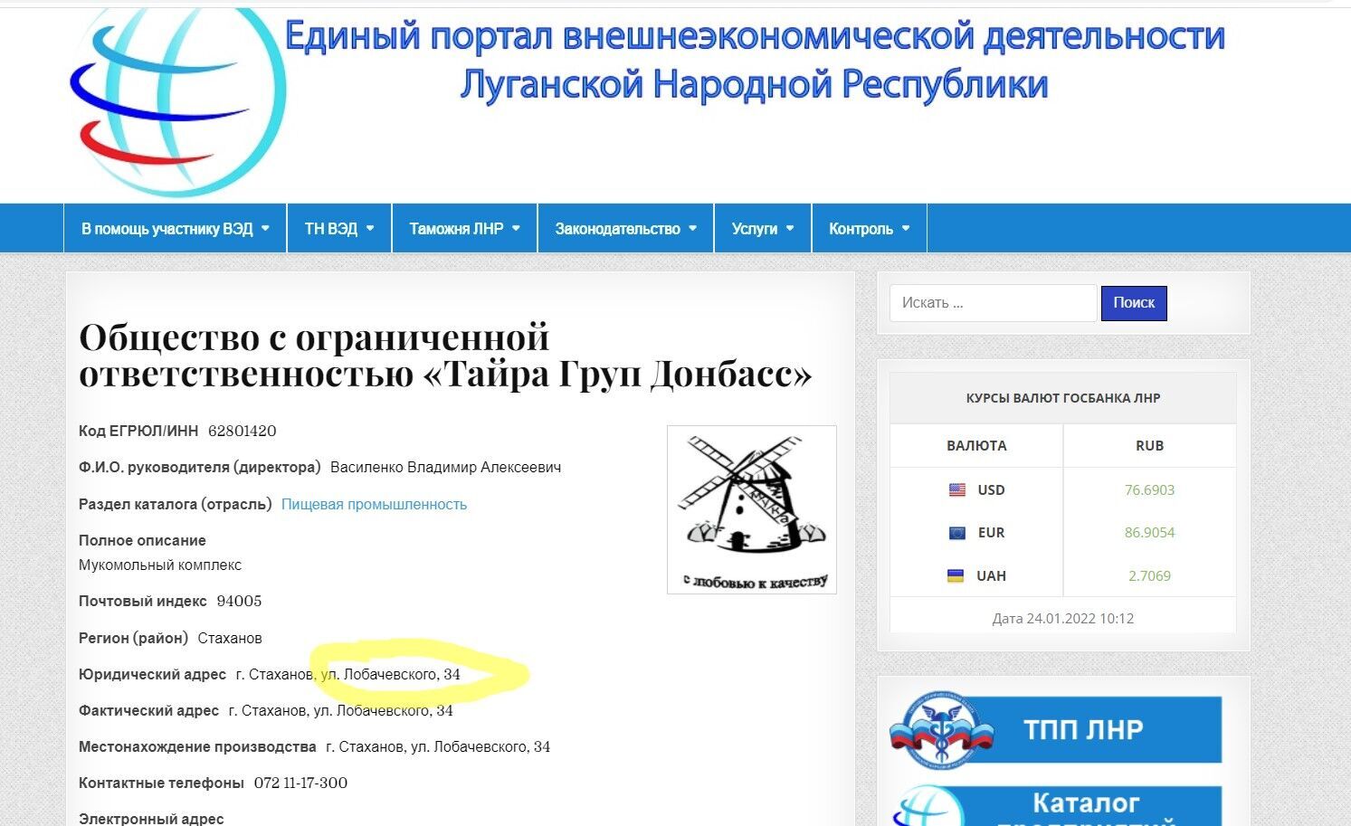
Task: Click the Искать search input field
Action: click(992, 303)
